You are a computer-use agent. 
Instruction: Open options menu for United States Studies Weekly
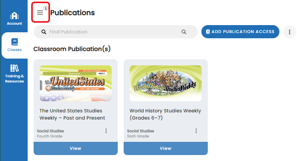106,131
